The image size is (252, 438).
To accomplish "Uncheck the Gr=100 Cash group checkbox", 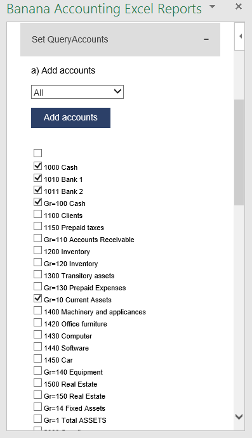I will [x=37, y=202].
